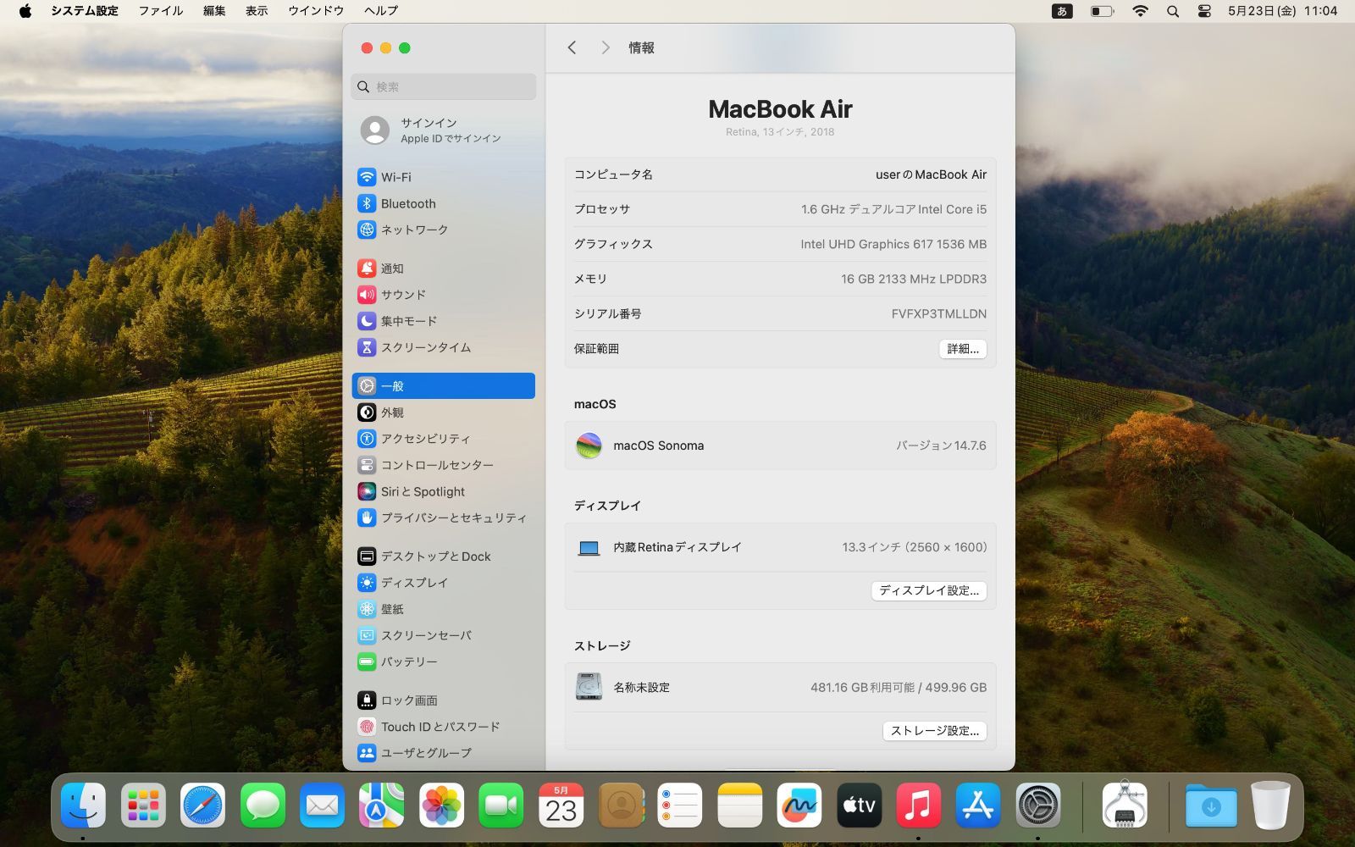Select Siri と Spotlight in sidebar
Image resolution: width=1355 pixels, height=847 pixels.
[x=443, y=491]
